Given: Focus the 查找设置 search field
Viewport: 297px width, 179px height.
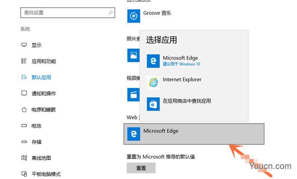Looking at the screenshot, I should point(68,13).
